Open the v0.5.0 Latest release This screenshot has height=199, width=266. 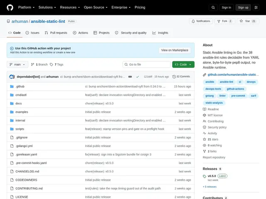coord(215,176)
